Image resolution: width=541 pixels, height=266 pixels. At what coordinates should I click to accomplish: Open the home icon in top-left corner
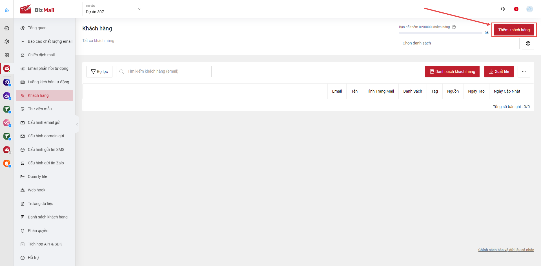(x=7, y=10)
